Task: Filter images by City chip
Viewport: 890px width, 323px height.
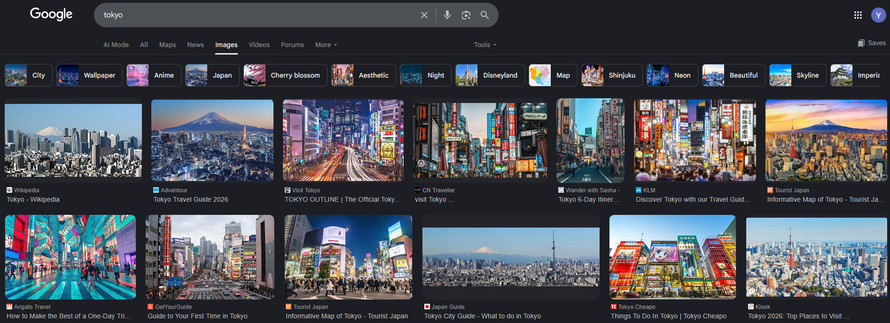Action: [x=29, y=75]
